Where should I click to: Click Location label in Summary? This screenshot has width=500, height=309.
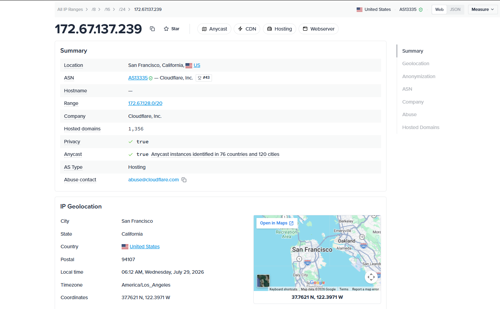73,65
